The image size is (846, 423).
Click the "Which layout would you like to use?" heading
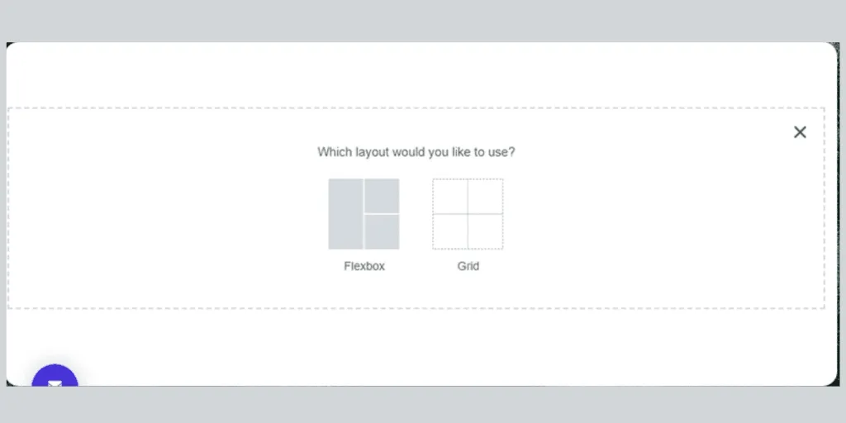pos(416,152)
